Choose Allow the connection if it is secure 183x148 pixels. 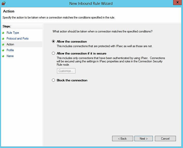click(53, 53)
